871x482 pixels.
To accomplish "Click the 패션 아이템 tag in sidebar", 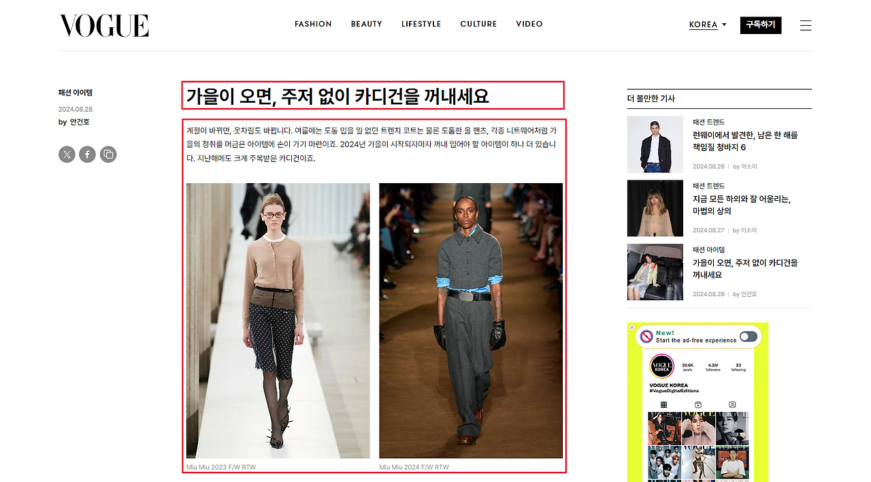I will tap(709, 250).
